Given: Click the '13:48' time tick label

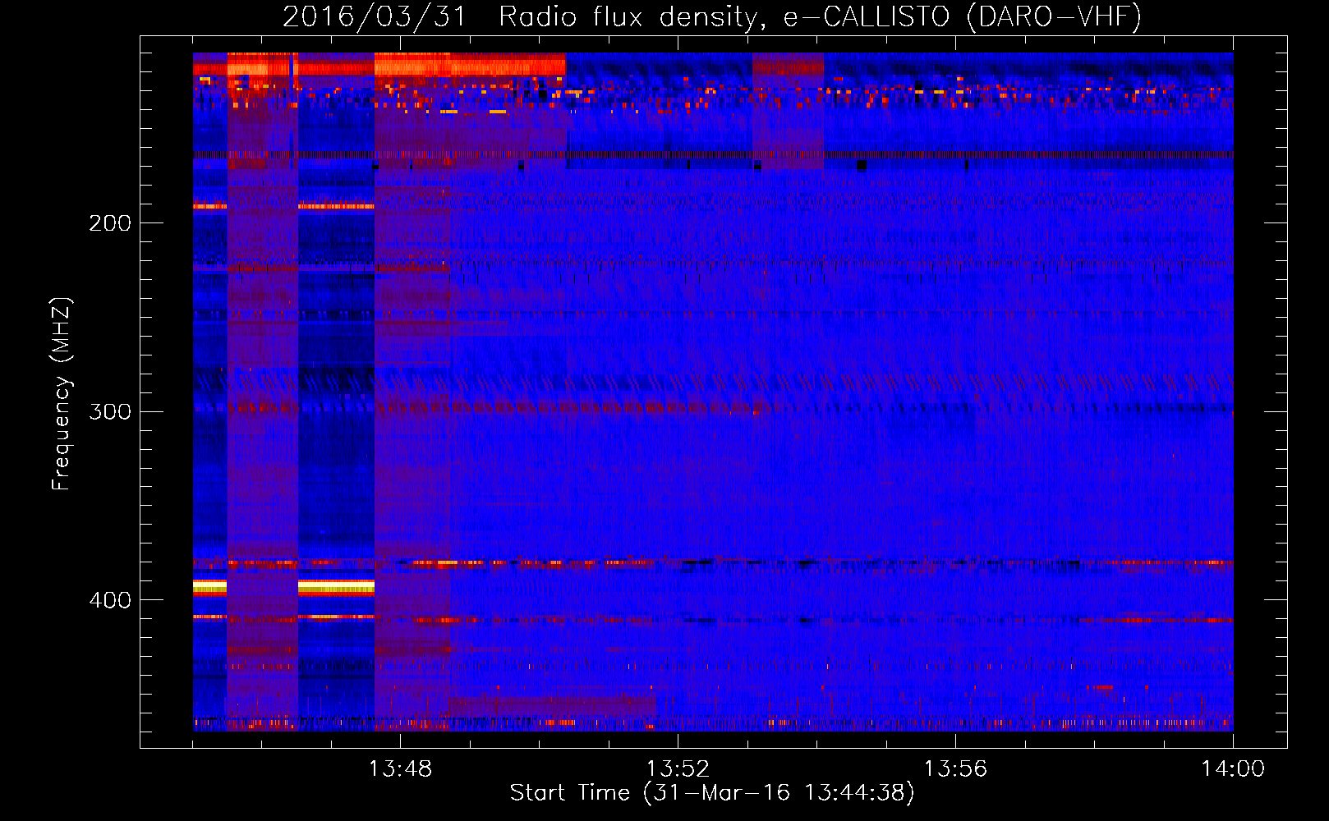Looking at the screenshot, I should pyautogui.click(x=400, y=769).
